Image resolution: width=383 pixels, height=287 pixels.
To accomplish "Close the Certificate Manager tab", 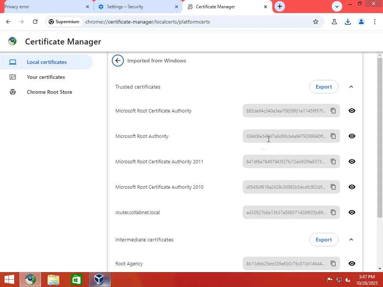I will [x=266, y=7].
